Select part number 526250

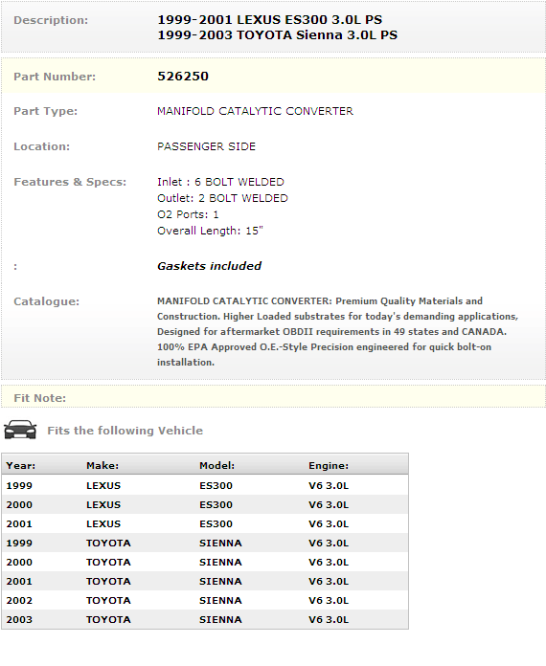point(183,76)
